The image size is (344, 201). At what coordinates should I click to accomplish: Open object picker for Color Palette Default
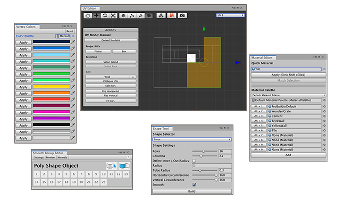pos(73,36)
